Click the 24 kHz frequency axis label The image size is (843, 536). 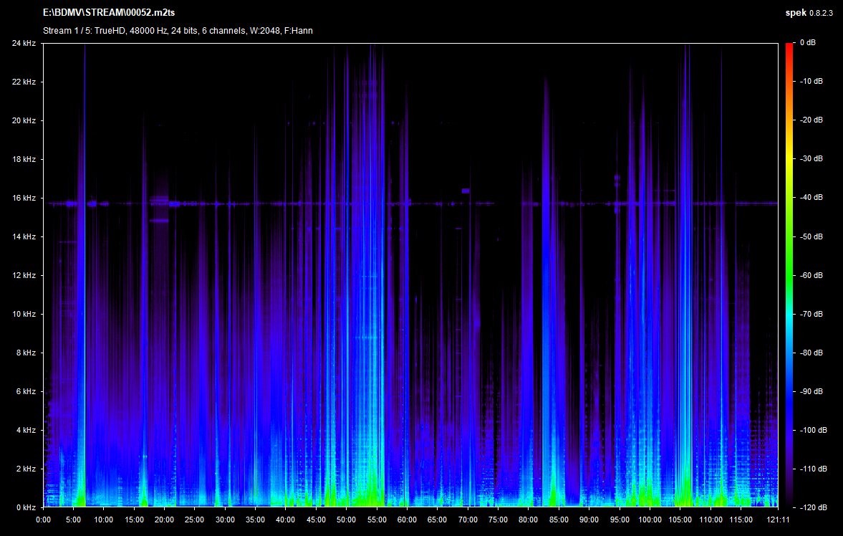click(x=24, y=44)
